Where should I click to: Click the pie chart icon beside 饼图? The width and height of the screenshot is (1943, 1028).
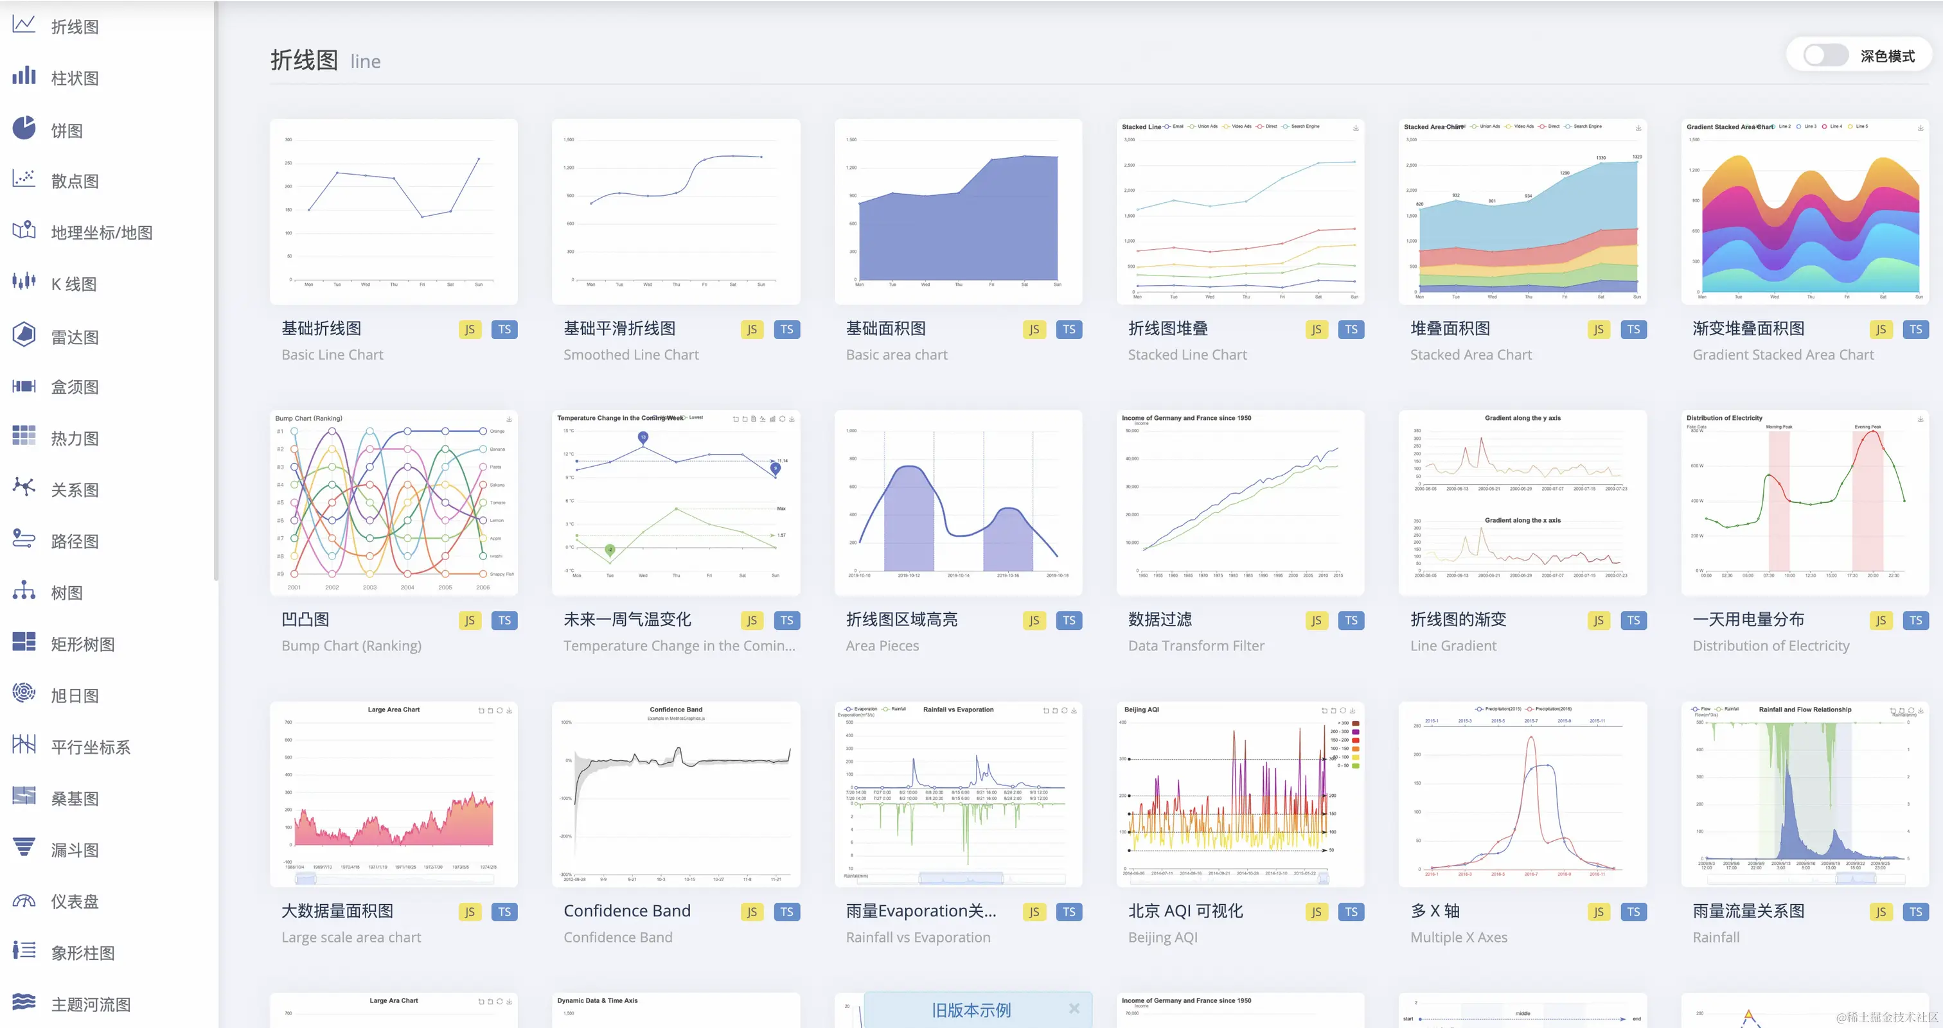24,128
